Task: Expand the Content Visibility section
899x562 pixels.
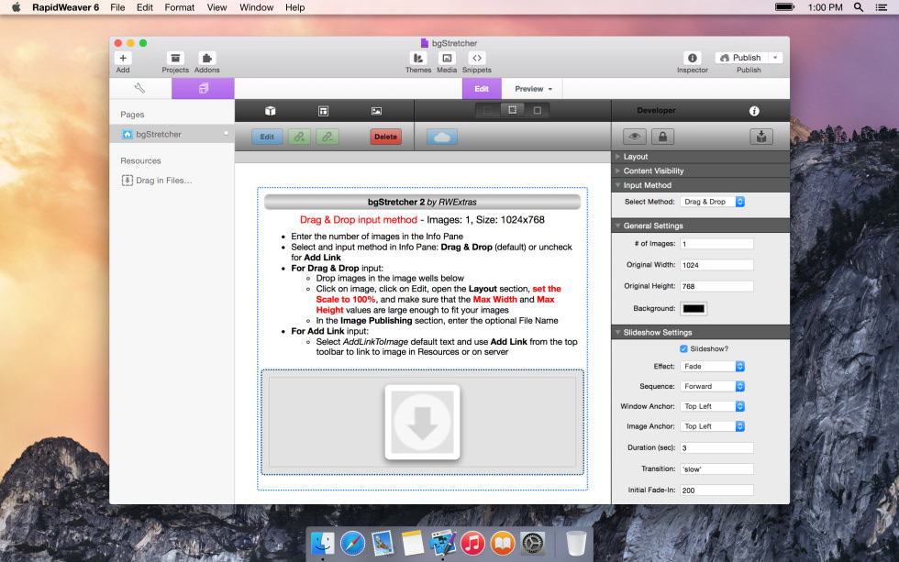Action: coord(618,171)
